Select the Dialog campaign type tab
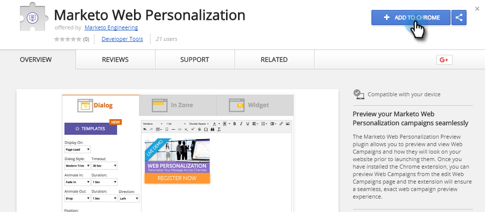This screenshot has width=485, height=212. (x=100, y=105)
